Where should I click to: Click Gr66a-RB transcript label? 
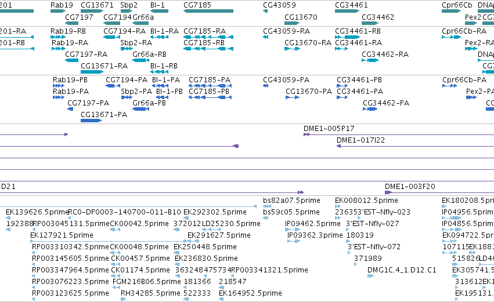[x=149, y=54]
